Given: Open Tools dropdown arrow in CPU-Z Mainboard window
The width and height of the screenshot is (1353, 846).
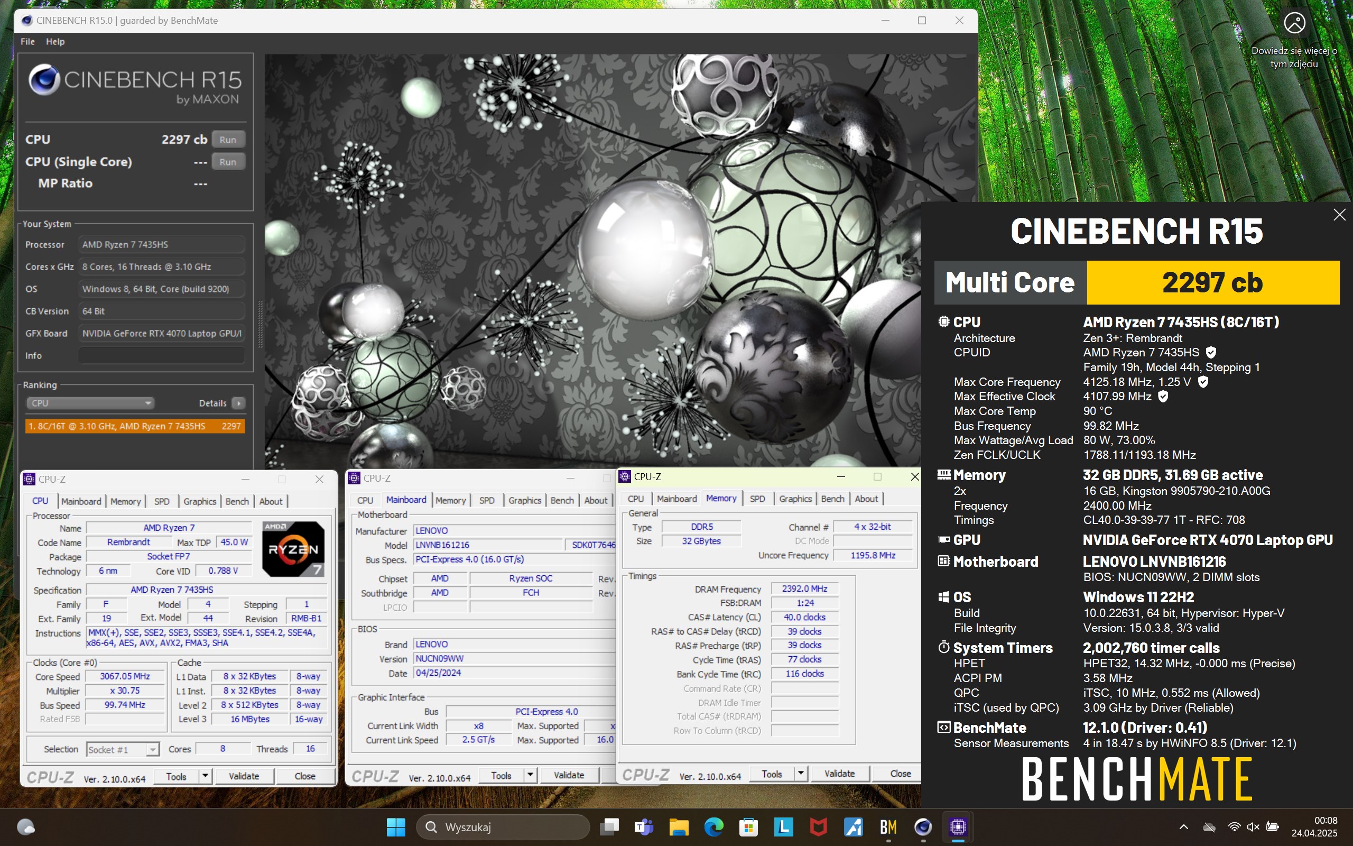Looking at the screenshot, I should (530, 775).
